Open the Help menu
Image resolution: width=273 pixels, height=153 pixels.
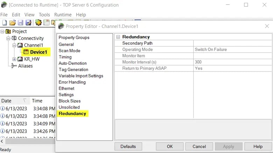[x=81, y=15]
